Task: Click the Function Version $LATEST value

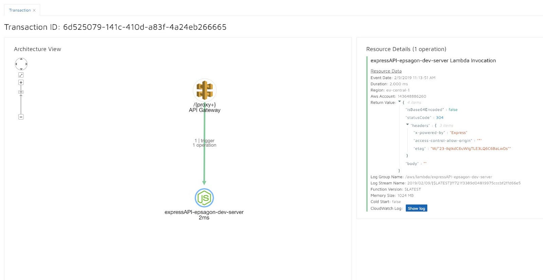Action: click(x=413, y=189)
